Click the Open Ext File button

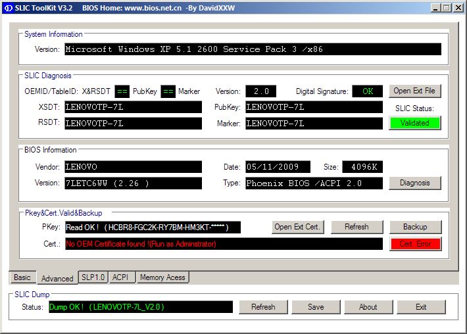pyautogui.click(x=414, y=91)
